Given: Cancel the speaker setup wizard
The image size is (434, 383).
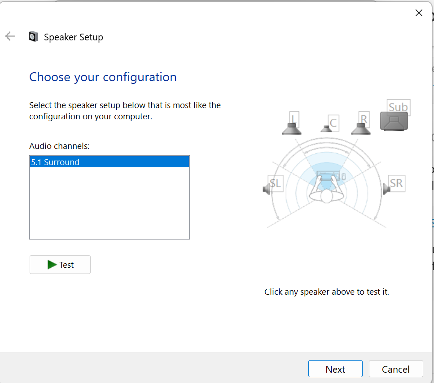Looking at the screenshot, I should [x=395, y=369].
